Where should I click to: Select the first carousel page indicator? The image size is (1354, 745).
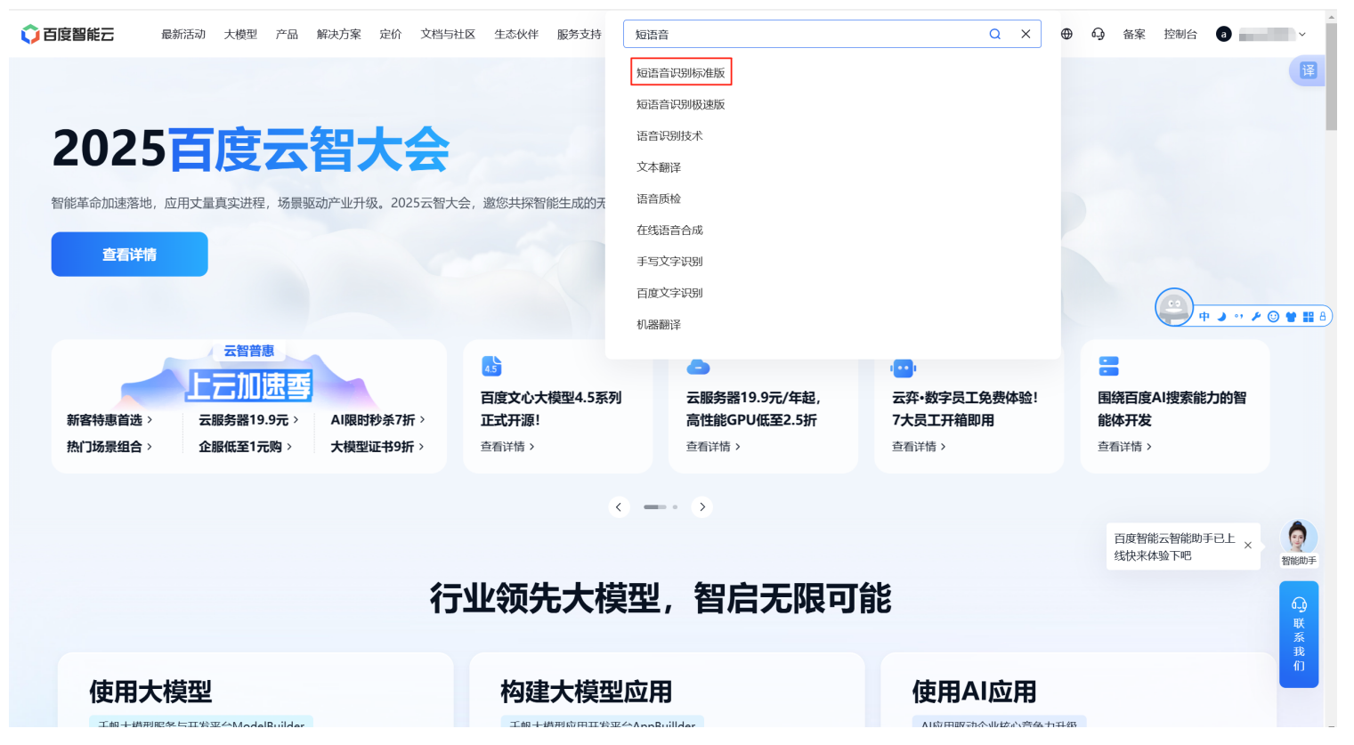[655, 506]
